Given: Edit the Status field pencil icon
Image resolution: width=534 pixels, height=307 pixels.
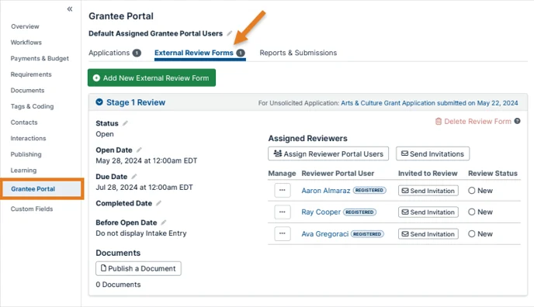Looking at the screenshot, I should point(125,123).
